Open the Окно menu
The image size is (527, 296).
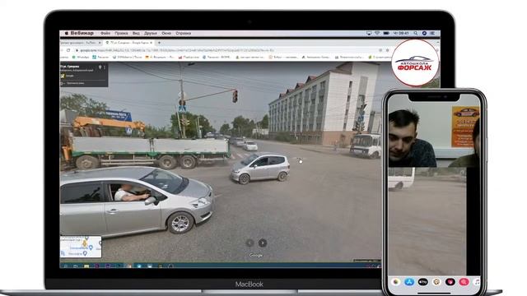pos(166,33)
